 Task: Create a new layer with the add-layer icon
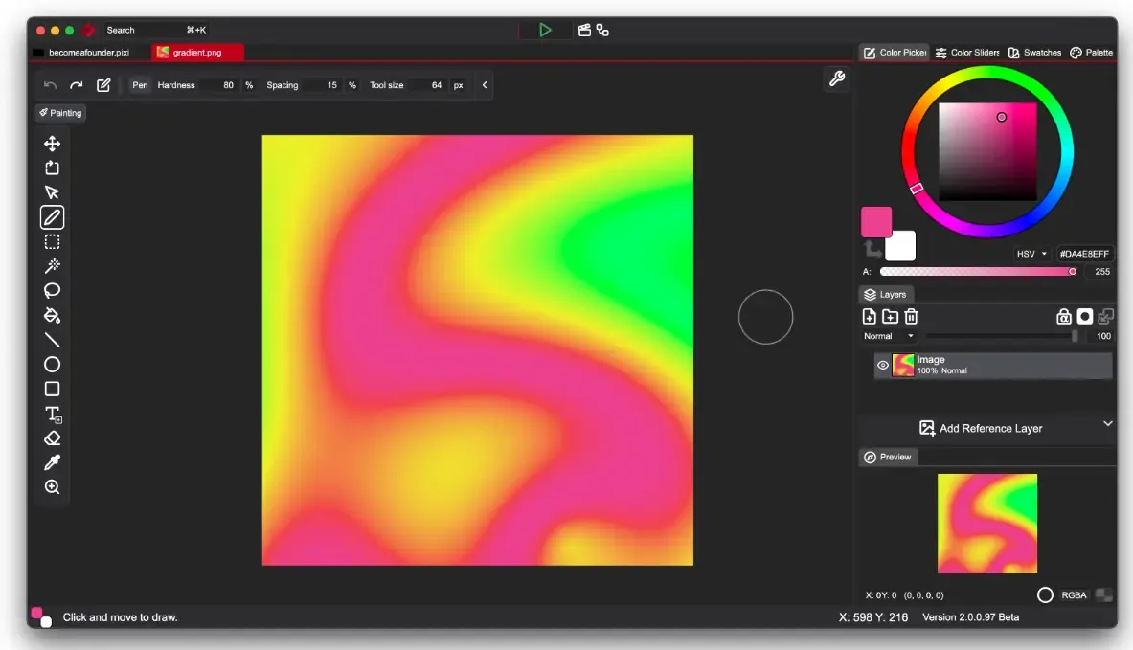870,316
